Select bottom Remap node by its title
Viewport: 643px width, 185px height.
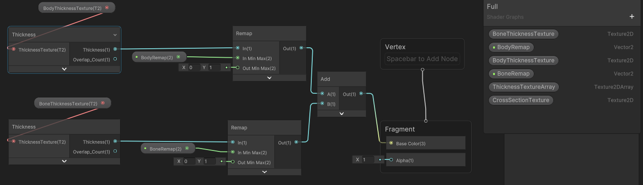point(239,128)
